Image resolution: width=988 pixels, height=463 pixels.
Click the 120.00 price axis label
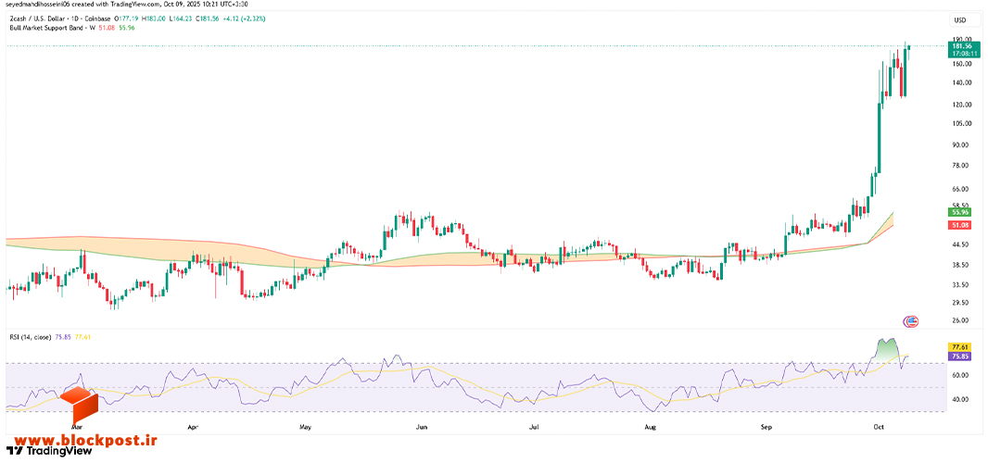(x=961, y=105)
